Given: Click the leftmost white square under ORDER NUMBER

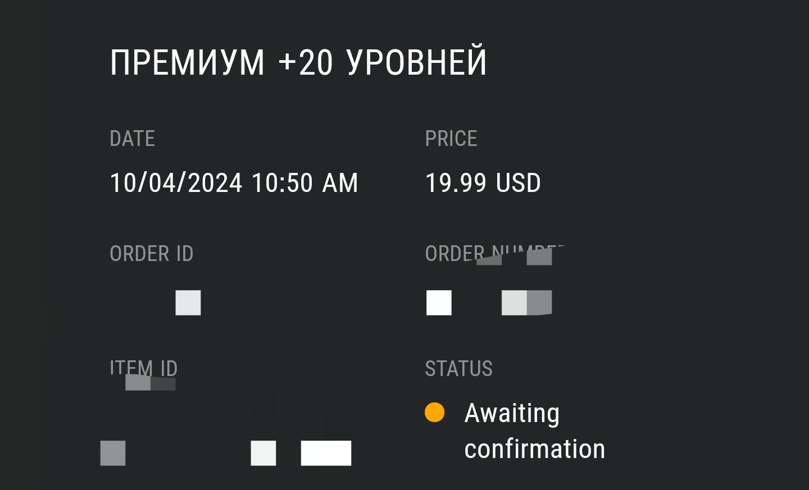Looking at the screenshot, I should click(439, 303).
